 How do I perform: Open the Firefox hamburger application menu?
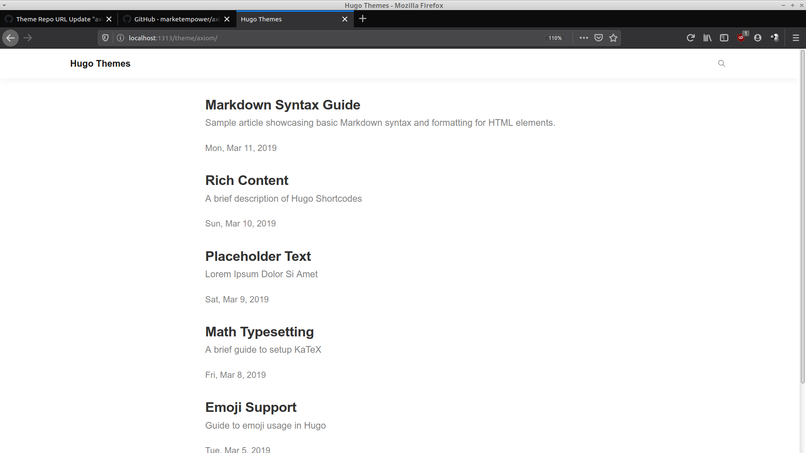[x=796, y=38]
